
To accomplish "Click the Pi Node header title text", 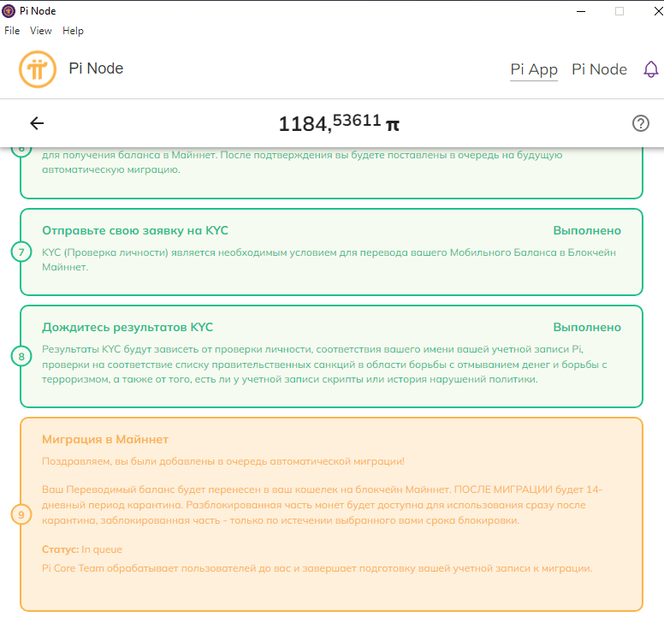I will pyautogui.click(x=96, y=68).
